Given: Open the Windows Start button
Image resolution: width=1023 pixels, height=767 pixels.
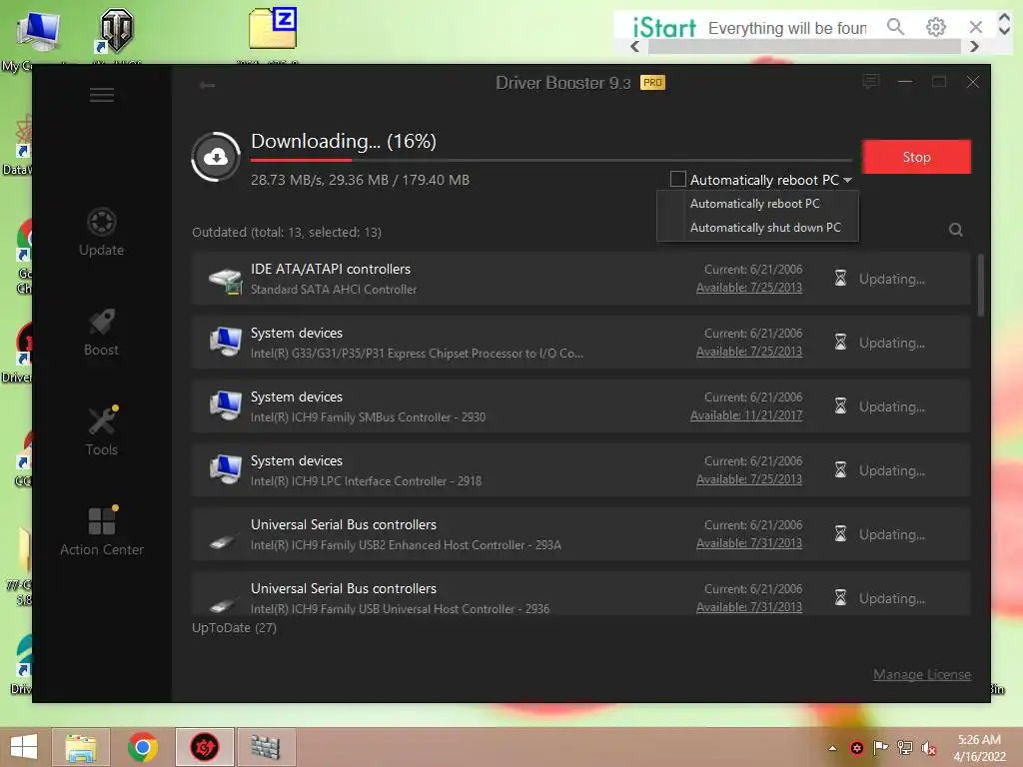Looking at the screenshot, I should coord(24,747).
